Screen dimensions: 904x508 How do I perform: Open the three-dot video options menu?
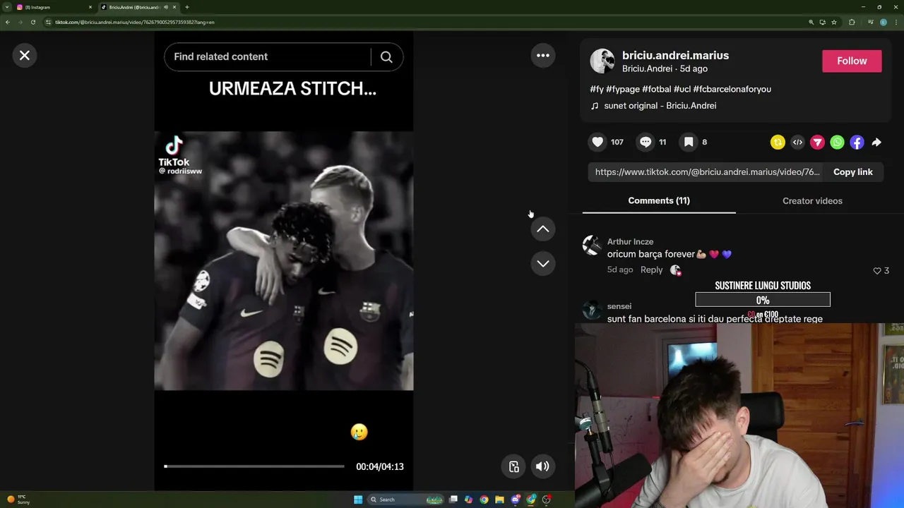coord(543,55)
